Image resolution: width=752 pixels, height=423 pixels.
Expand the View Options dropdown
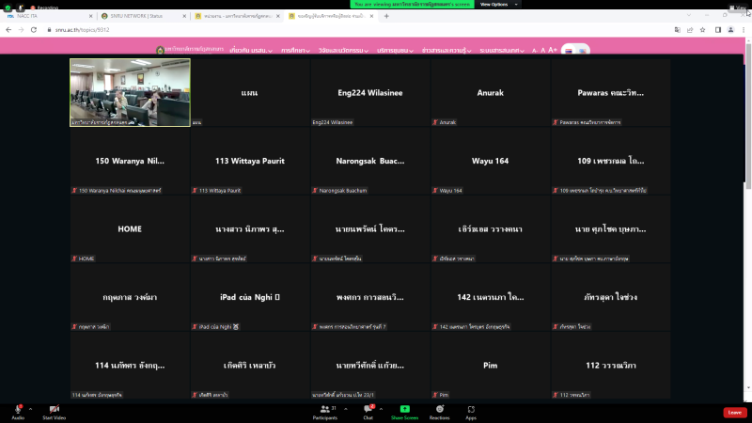point(493,5)
